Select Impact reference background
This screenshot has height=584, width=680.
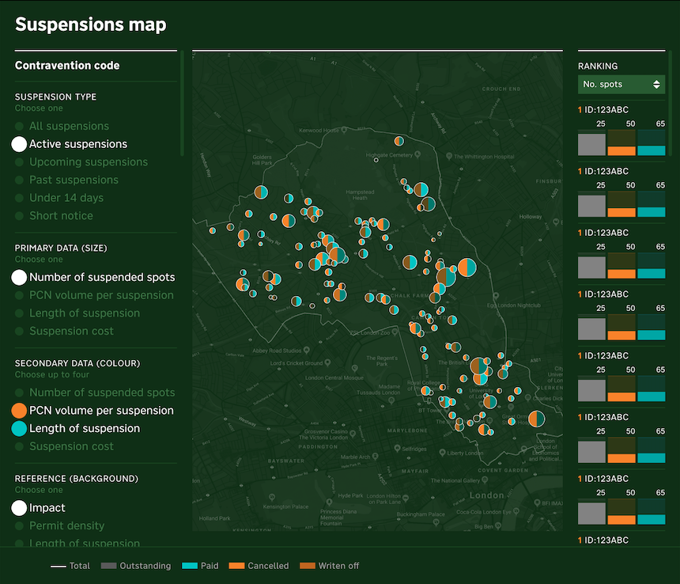tap(39, 508)
